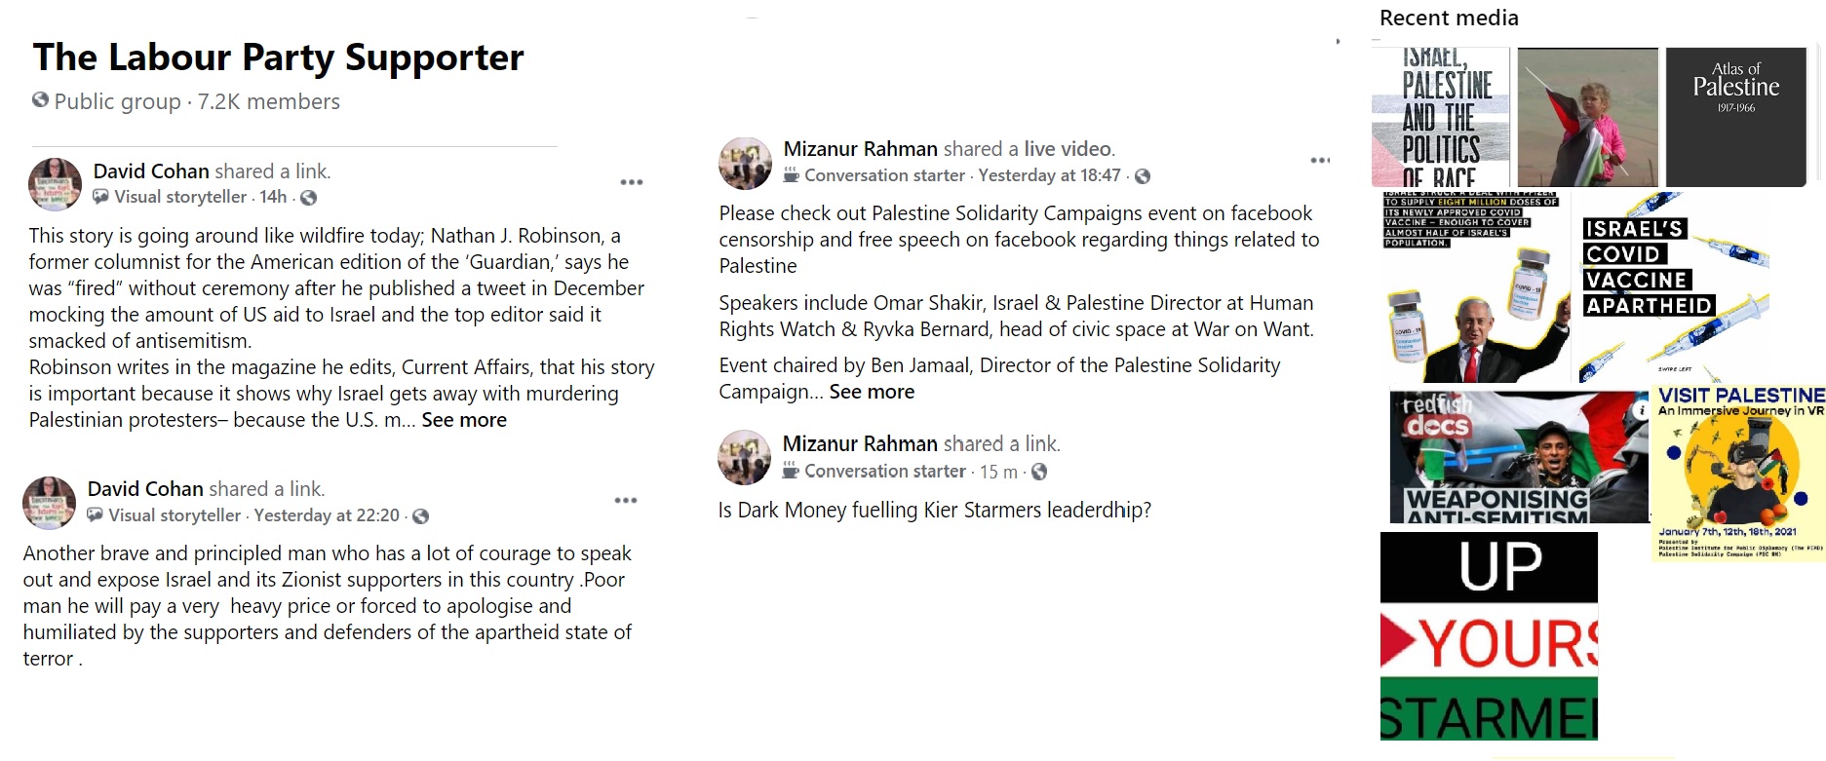Click public globe icon next to 14h timestamp
The height and width of the screenshot is (761, 1826).
click(308, 198)
